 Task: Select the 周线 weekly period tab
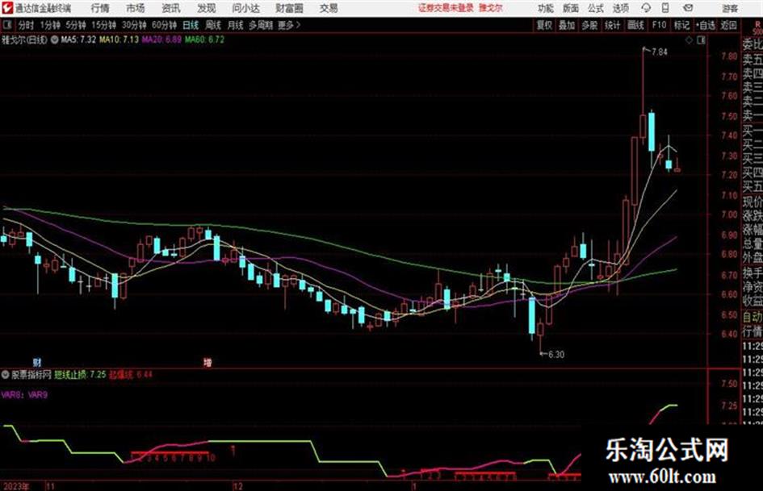(x=213, y=25)
